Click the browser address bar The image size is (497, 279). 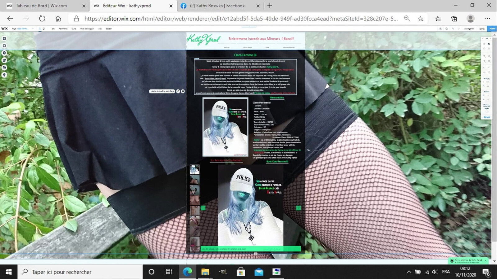241,19
